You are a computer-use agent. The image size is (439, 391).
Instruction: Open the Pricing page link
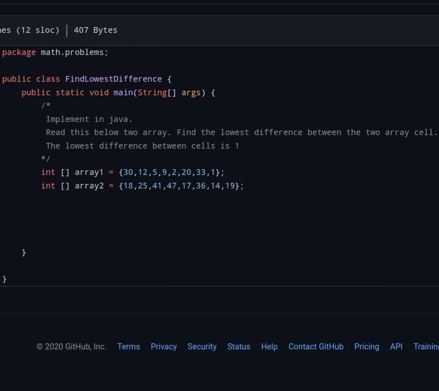click(366, 347)
